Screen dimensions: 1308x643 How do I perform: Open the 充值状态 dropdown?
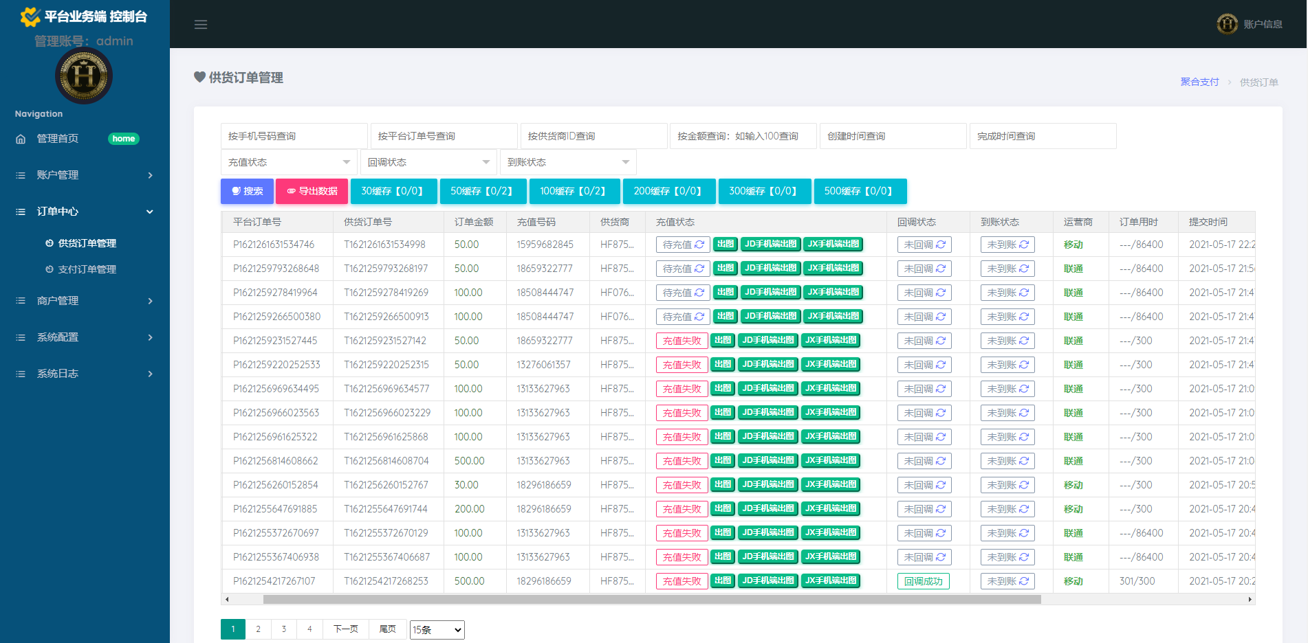(x=288, y=161)
